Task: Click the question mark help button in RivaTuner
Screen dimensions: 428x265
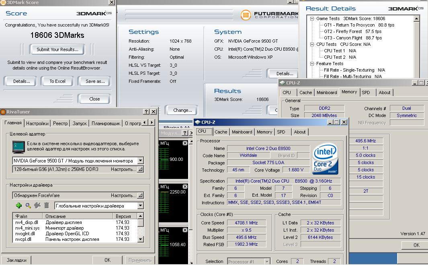Action: coord(146,111)
